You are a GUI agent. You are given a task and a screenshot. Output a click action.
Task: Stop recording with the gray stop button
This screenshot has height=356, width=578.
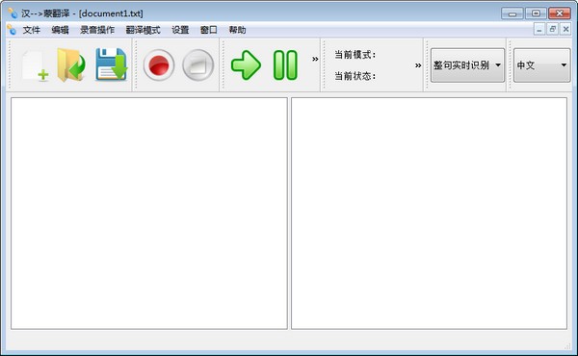click(197, 65)
